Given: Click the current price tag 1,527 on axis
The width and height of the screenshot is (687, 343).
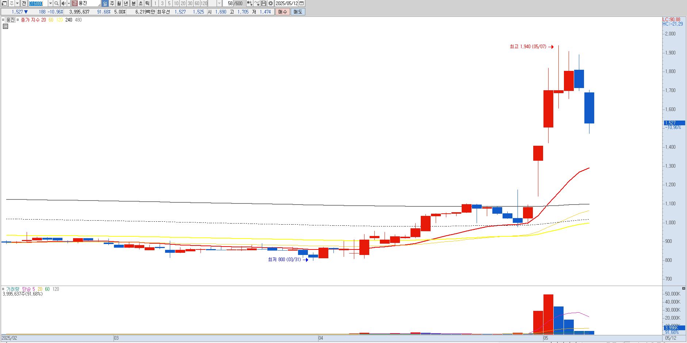Looking at the screenshot, I should [x=674, y=123].
